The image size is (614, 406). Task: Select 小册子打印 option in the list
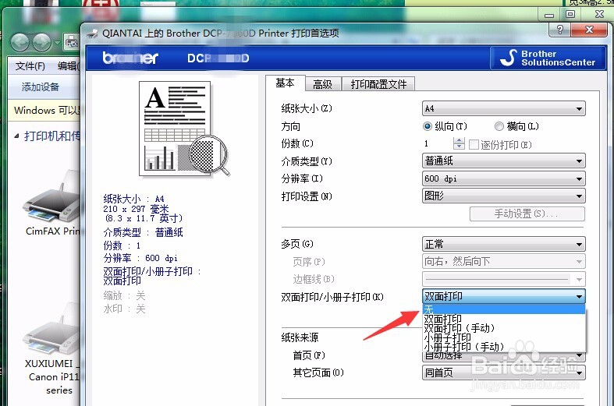[x=503, y=337]
